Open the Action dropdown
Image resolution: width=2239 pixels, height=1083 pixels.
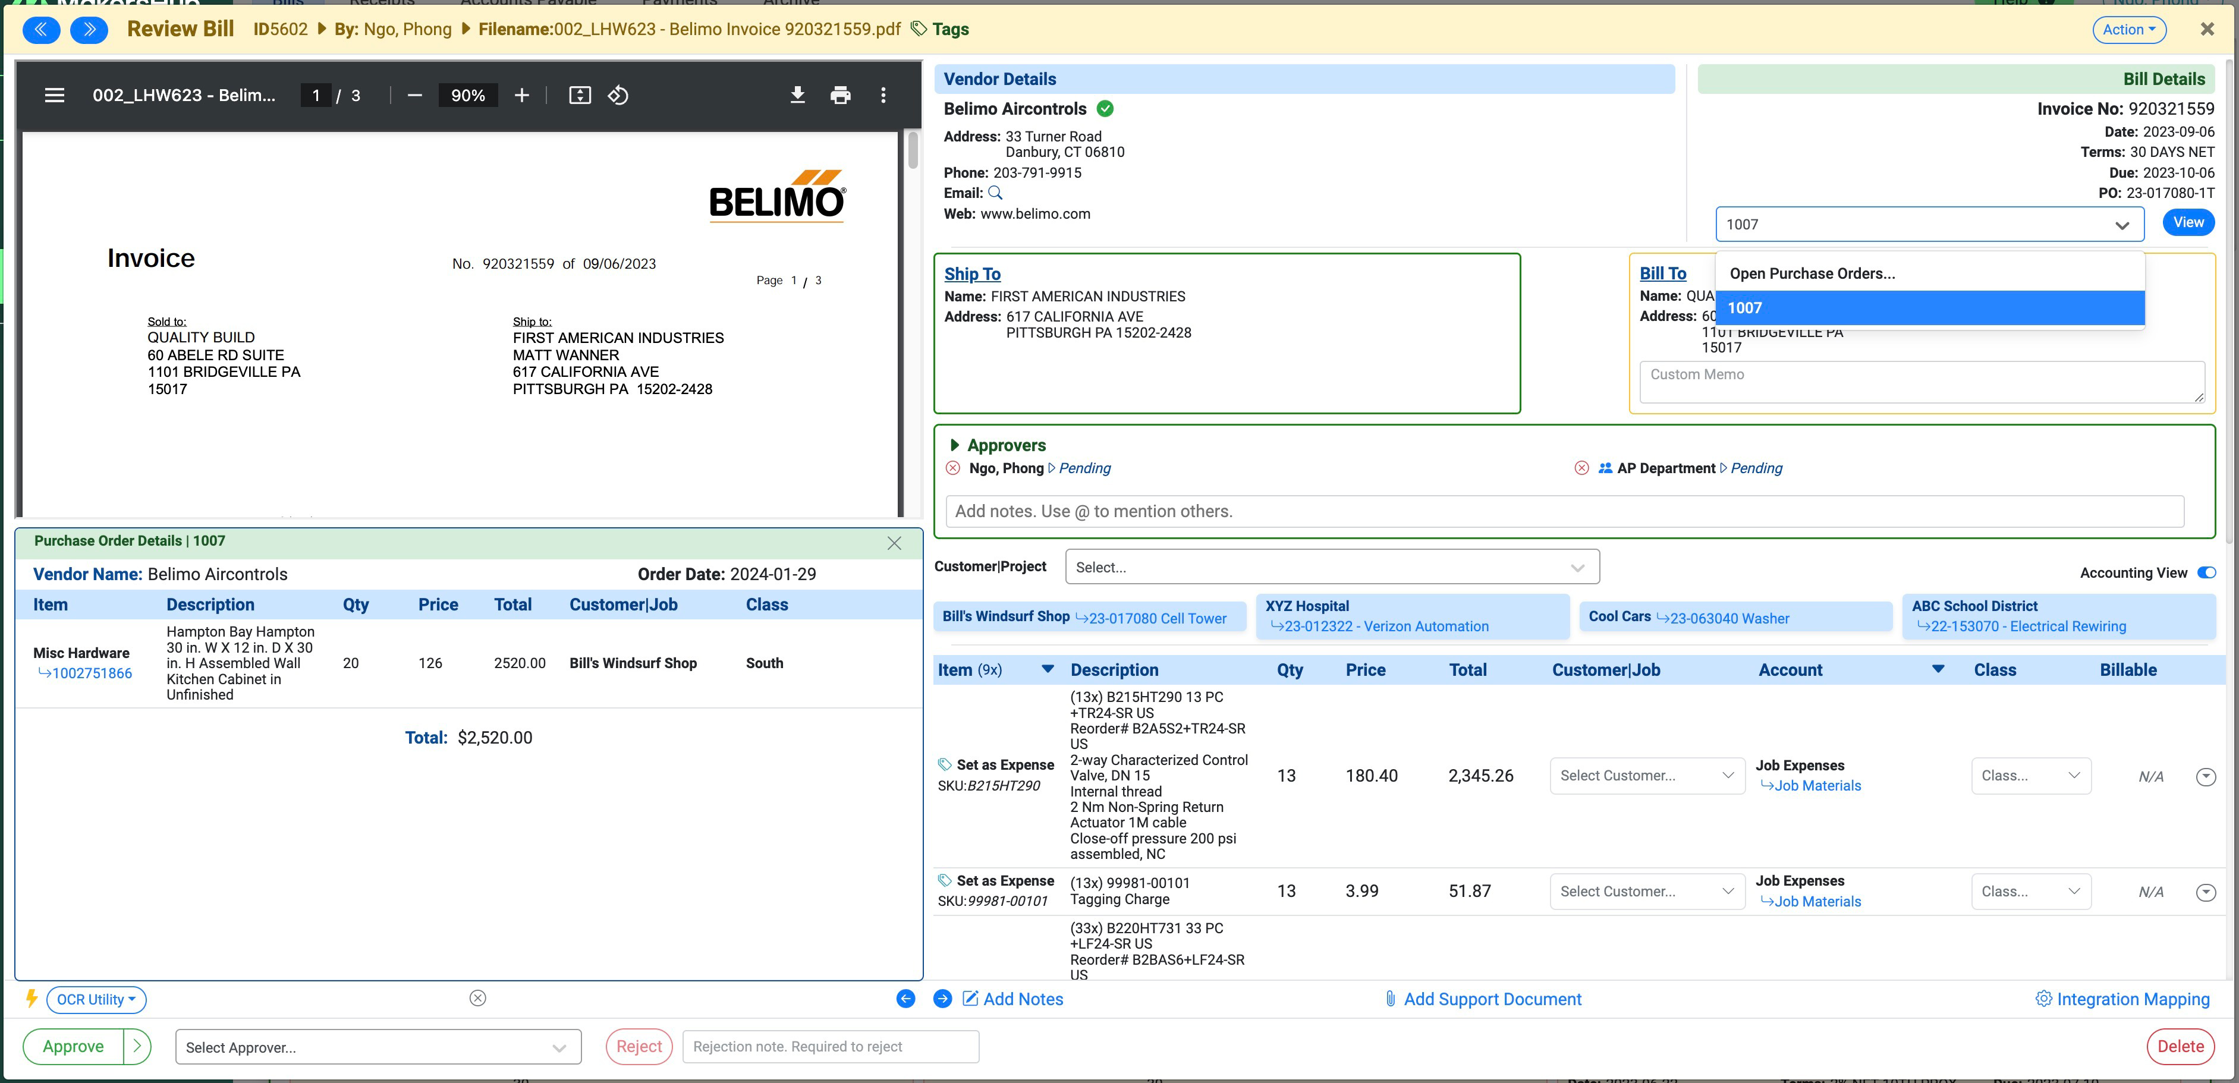2128,30
